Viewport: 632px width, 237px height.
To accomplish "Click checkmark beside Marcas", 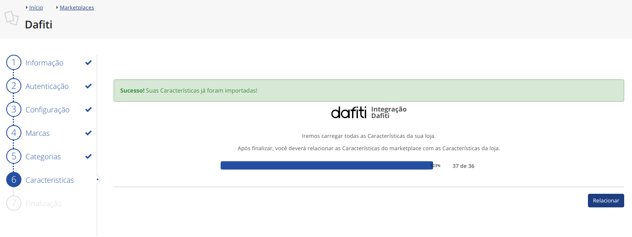I will click(88, 133).
